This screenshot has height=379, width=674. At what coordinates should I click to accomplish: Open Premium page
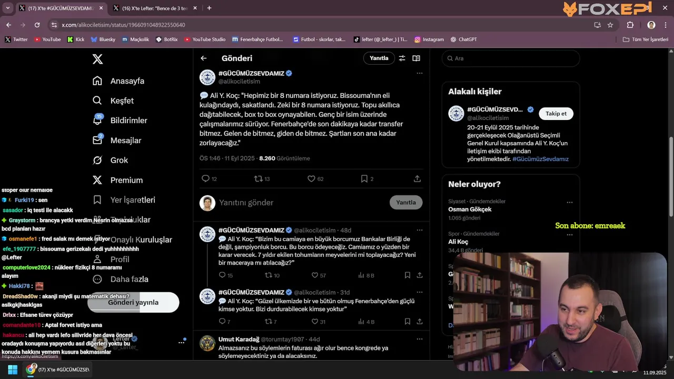pos(117,180)
